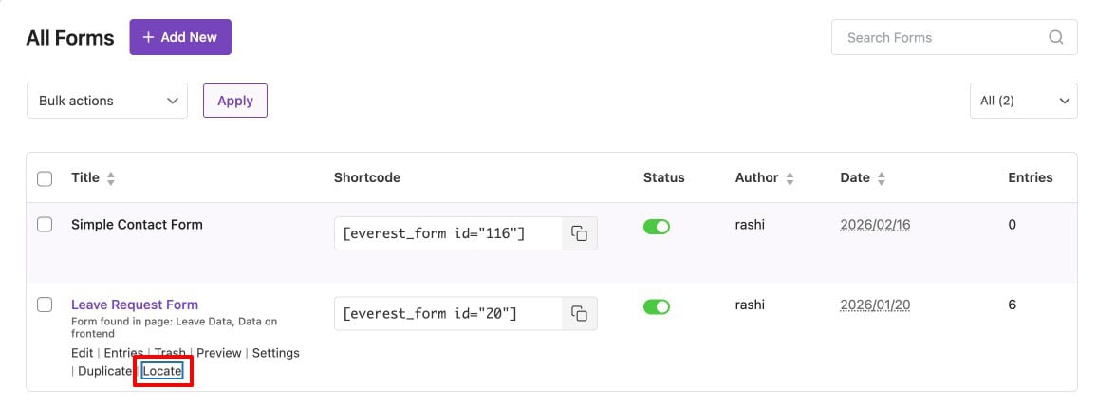This screenshot has height=407, width=1097.
Task: Copy shortcode for Simple Contact Form
Action: pos(579,233)
